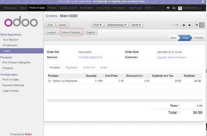This screenshot has height=136, width=207.
Task: Click the order date value field
Action: (169, 52)
